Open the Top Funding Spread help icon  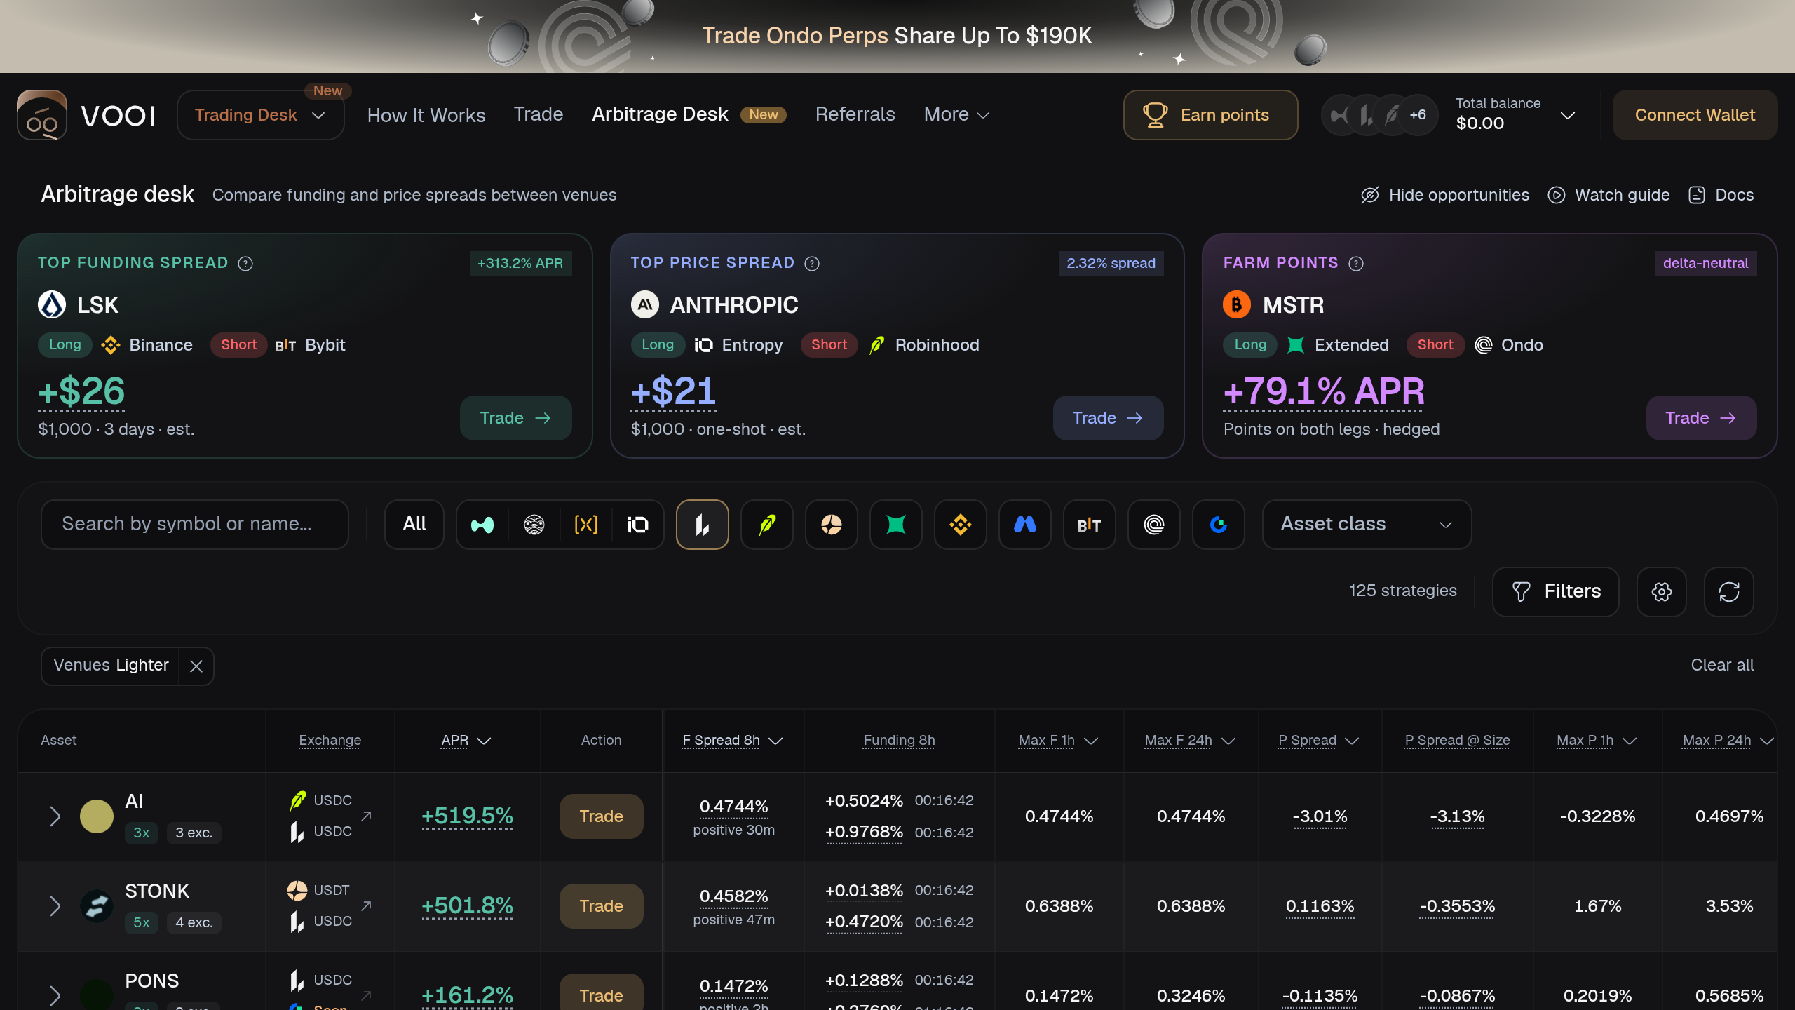245,264
